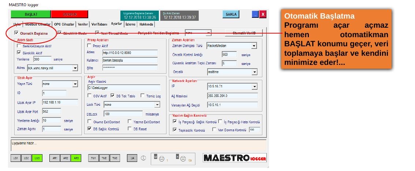Image resolution: width=415 pixels, height=171 pixels.
Task: Toggle Tepkisizlik Kontrolü checkbox
Action: click(x=175, y=130)
